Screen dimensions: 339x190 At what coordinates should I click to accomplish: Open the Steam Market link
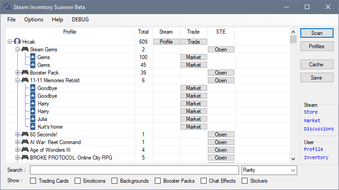pos(312,120)
